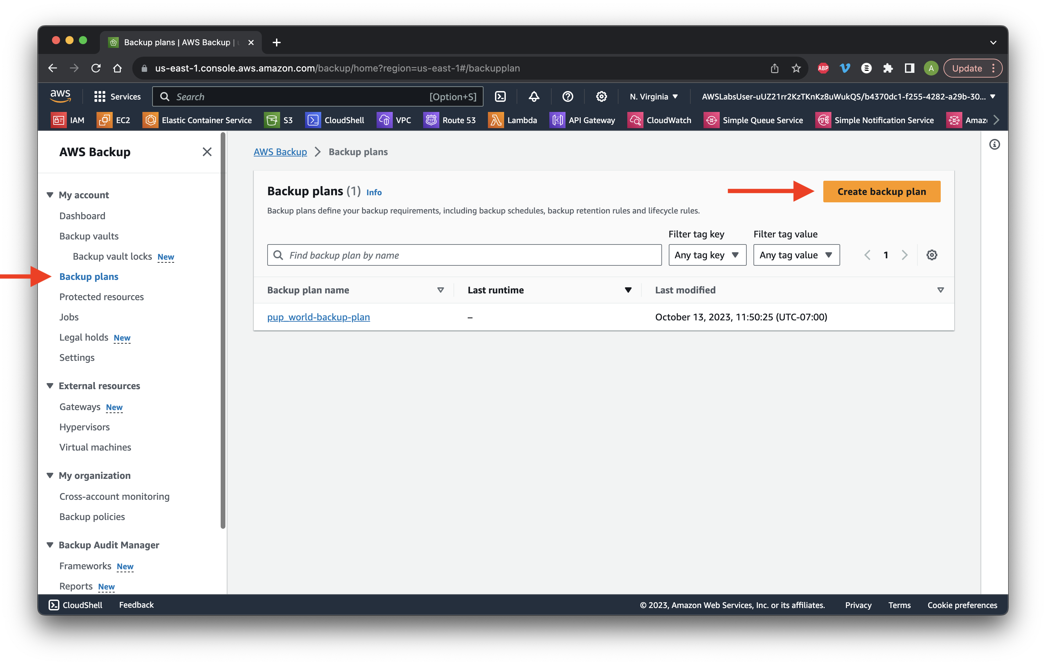Open the S3 service shortcut
This screenshot has width=1046, height=665.
279,120
